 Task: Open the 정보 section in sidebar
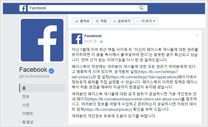pos(26,96)
